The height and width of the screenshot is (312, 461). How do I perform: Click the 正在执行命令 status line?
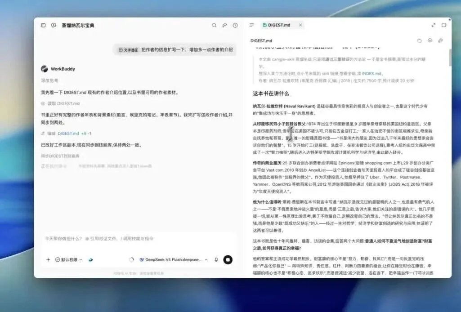54,166
